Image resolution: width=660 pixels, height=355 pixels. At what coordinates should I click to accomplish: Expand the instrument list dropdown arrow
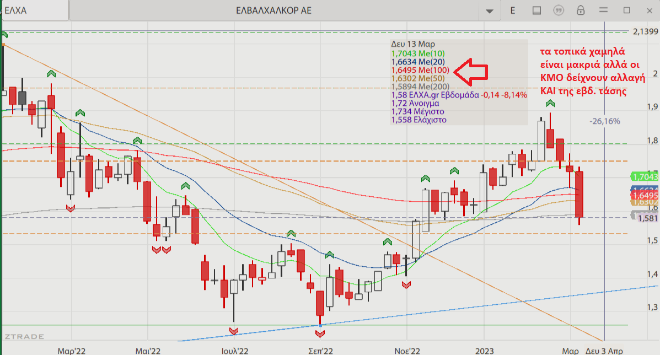(490, 11)
